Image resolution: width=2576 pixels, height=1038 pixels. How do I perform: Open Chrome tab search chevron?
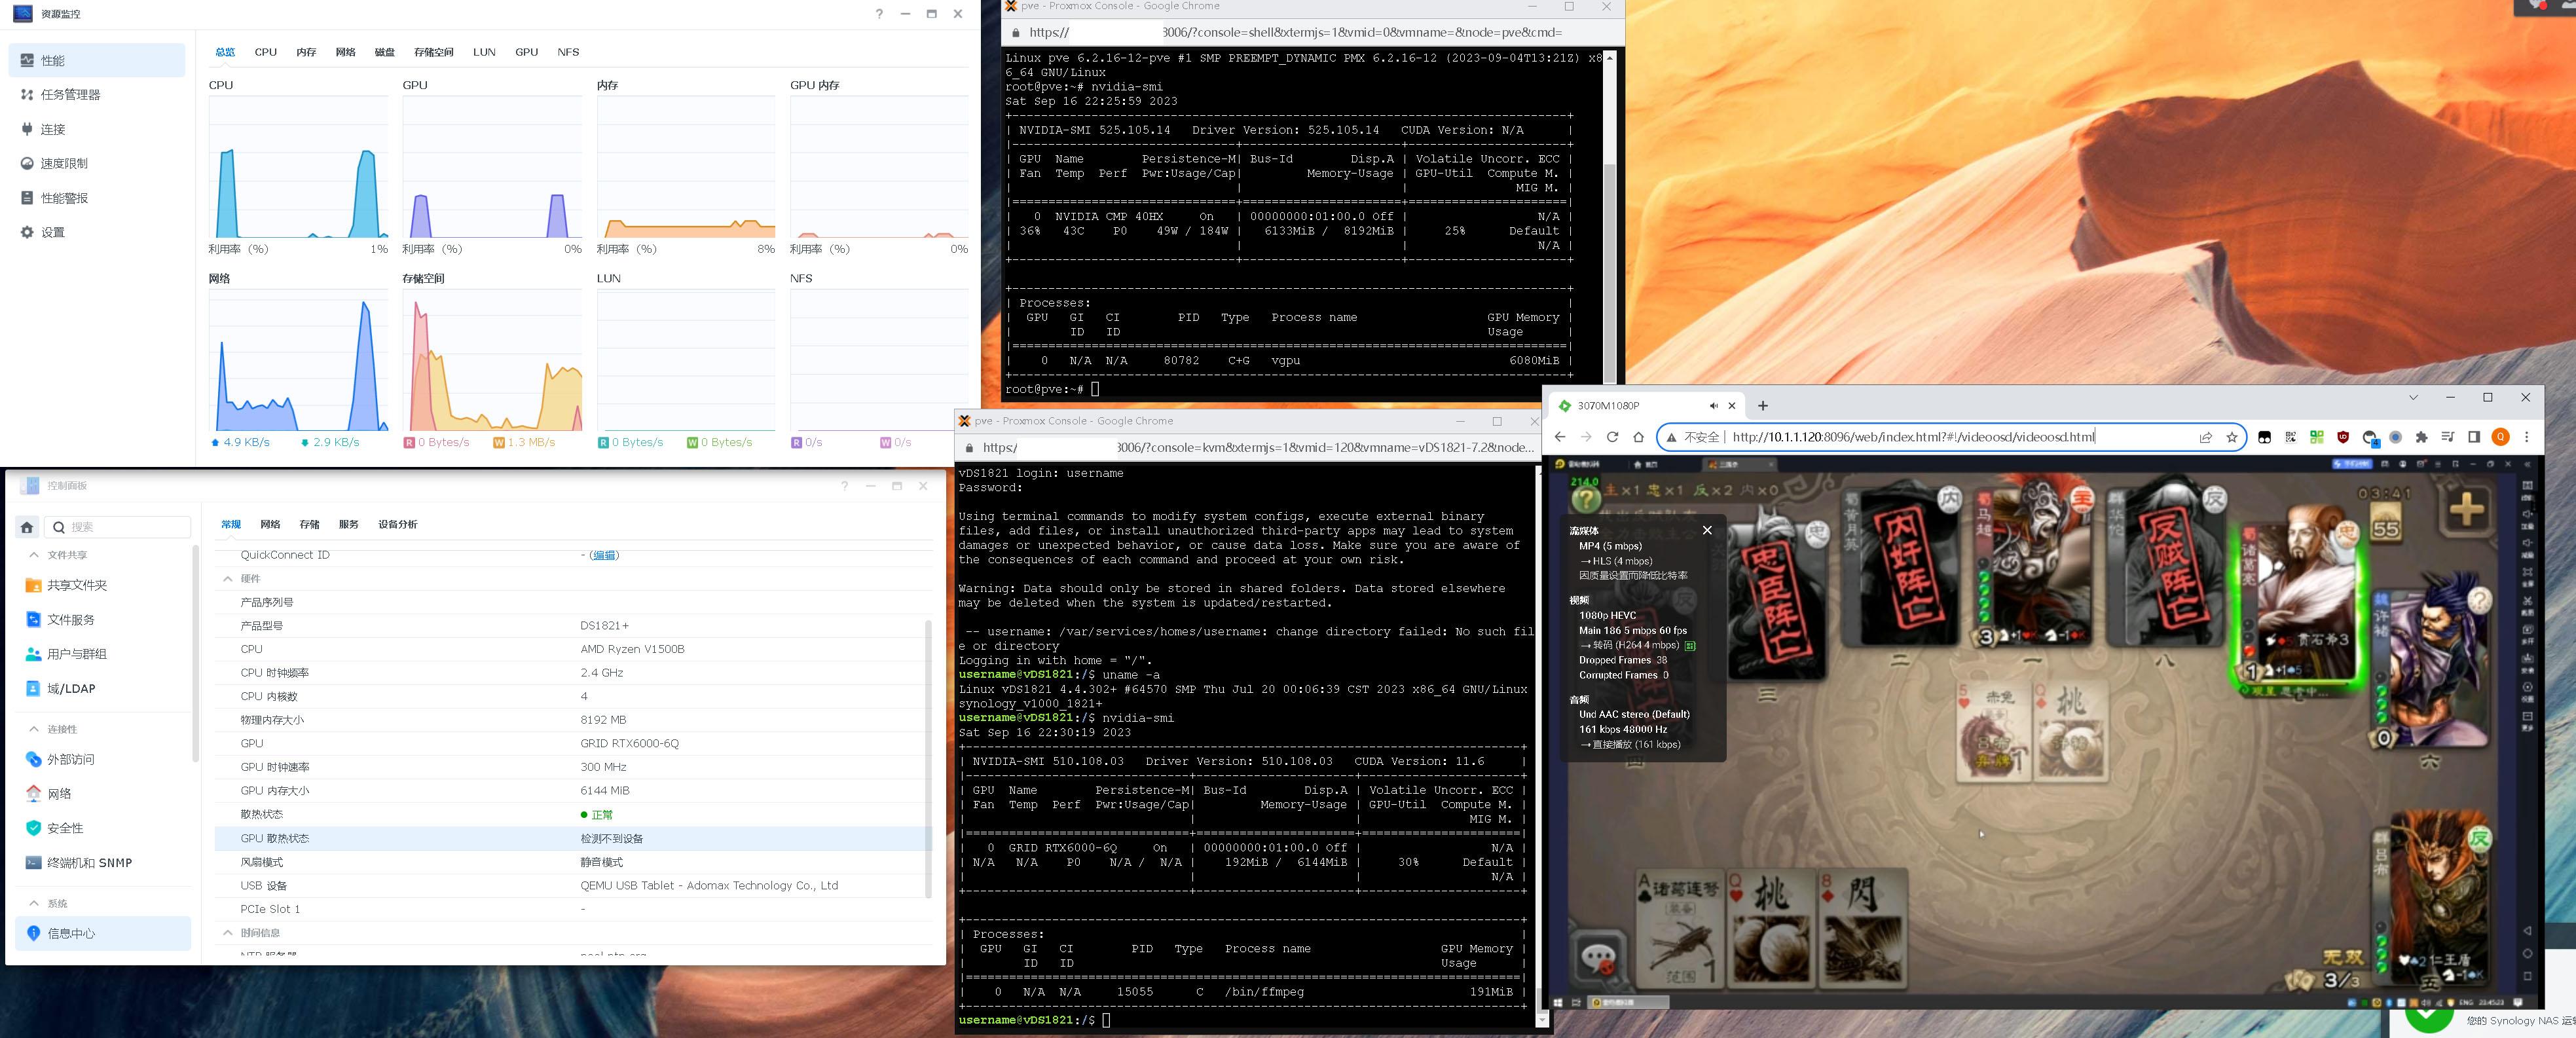click(x=2413, y=398)
